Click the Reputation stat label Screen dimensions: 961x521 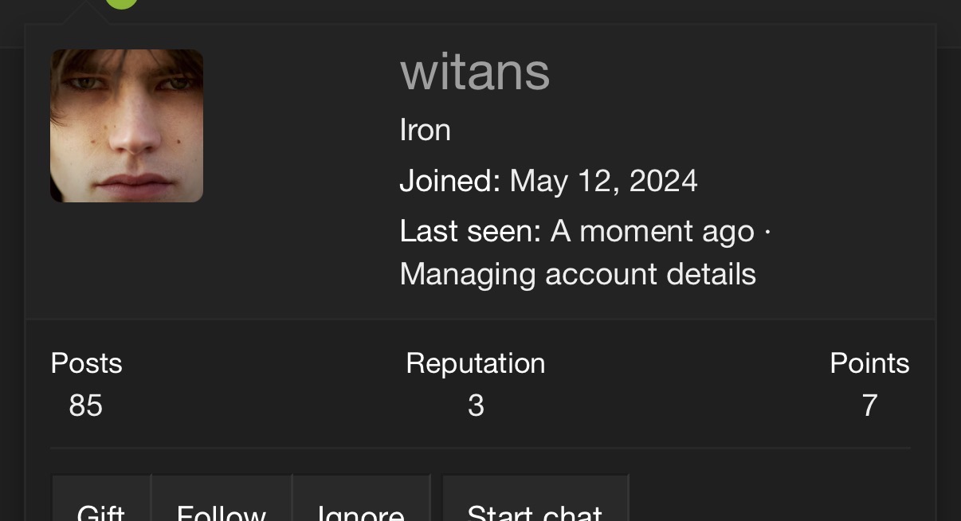[x=476, y=363]
